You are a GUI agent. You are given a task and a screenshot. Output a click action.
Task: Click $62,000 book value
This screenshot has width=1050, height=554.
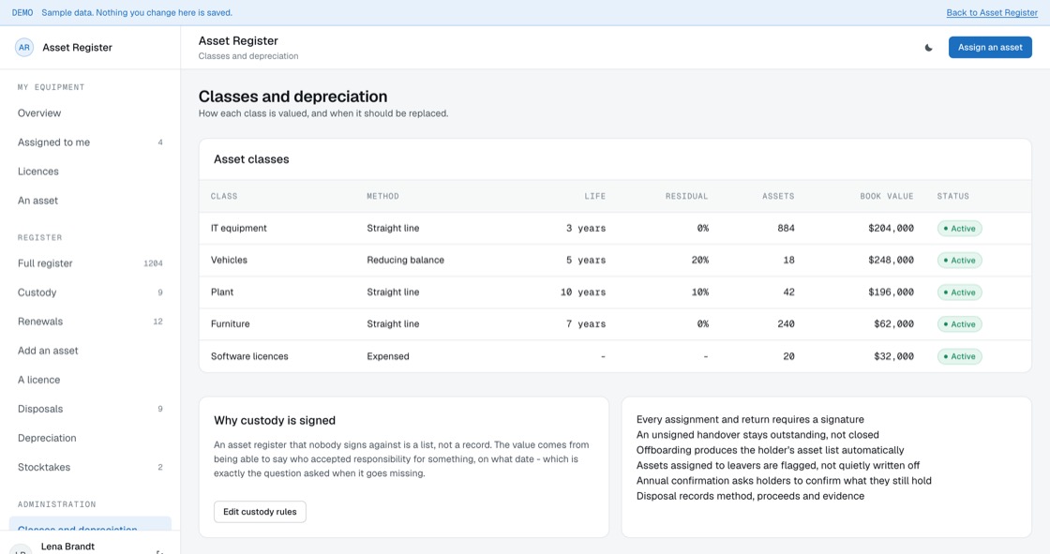[x=893, y=324]
